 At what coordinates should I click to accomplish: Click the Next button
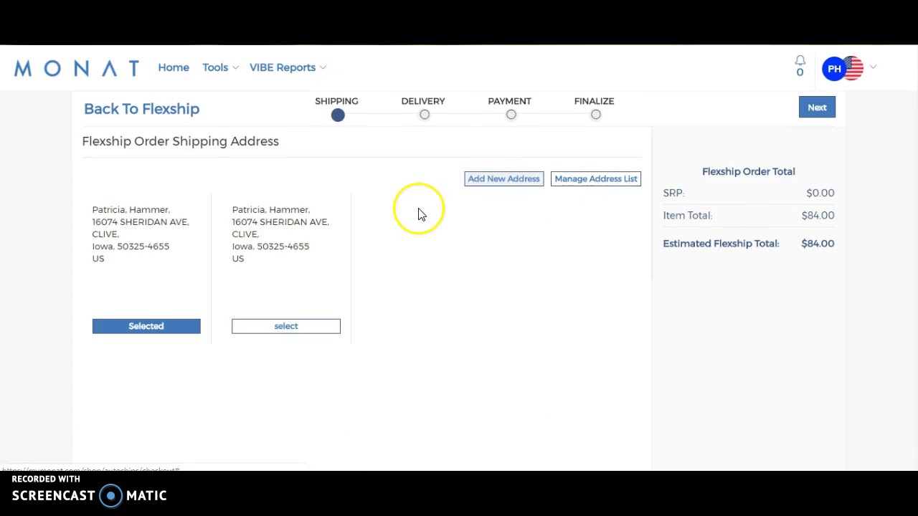point(817,107)
